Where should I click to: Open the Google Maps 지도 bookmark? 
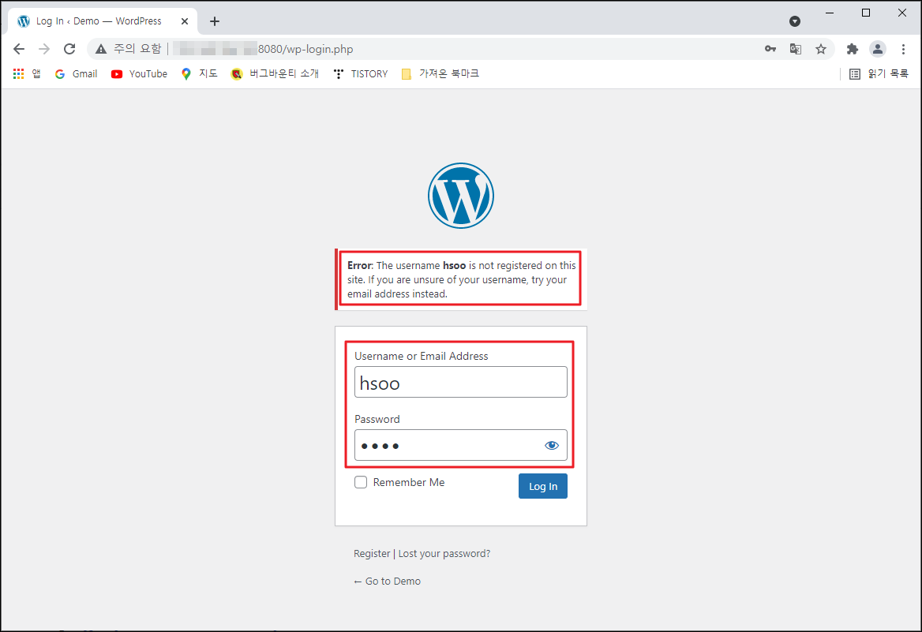point(200,73)
